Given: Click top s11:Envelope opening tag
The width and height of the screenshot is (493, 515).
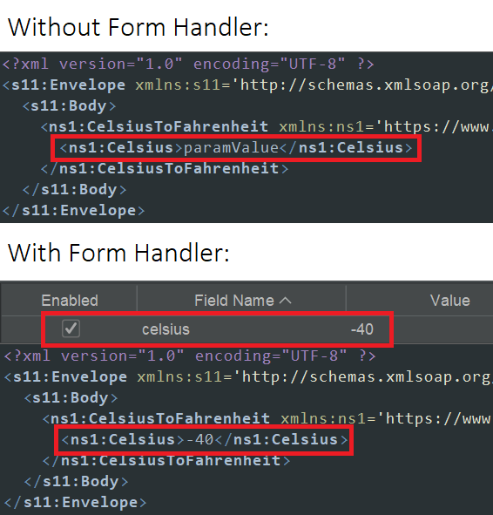Looking at the screenshot, I should pyautogui.click(x=64, y=85).
